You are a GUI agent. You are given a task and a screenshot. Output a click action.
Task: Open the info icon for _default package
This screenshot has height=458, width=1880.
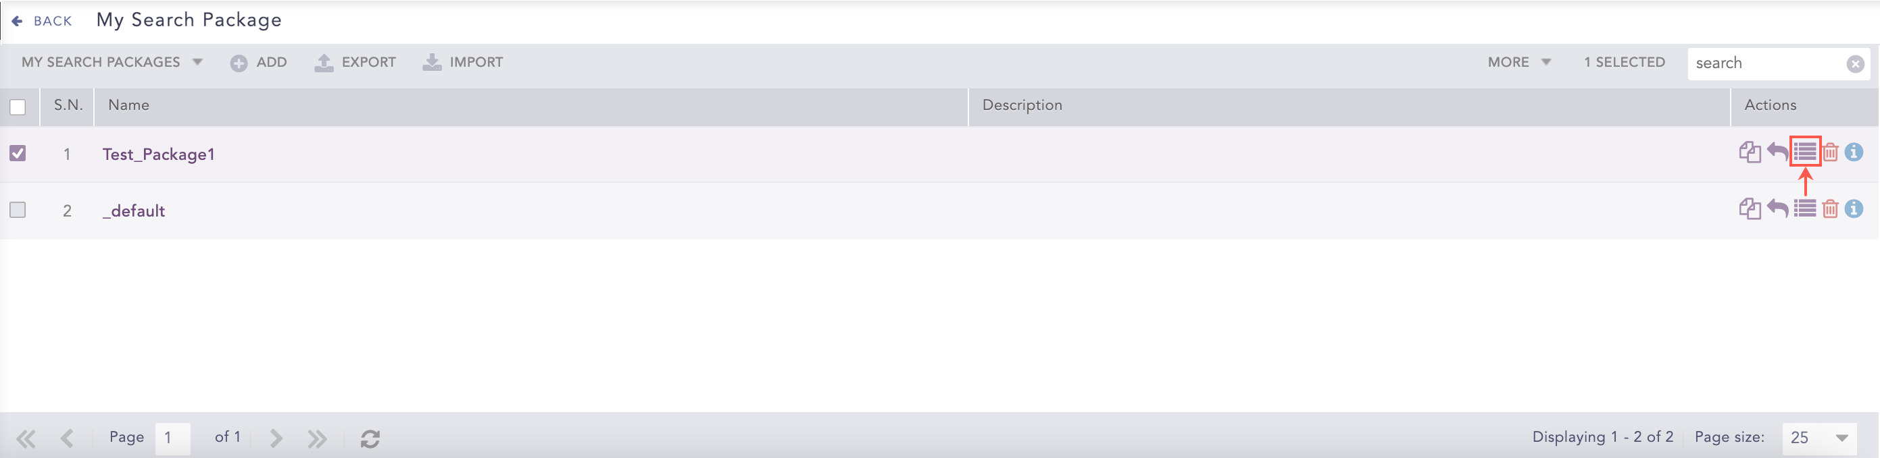click(1854, 209)
